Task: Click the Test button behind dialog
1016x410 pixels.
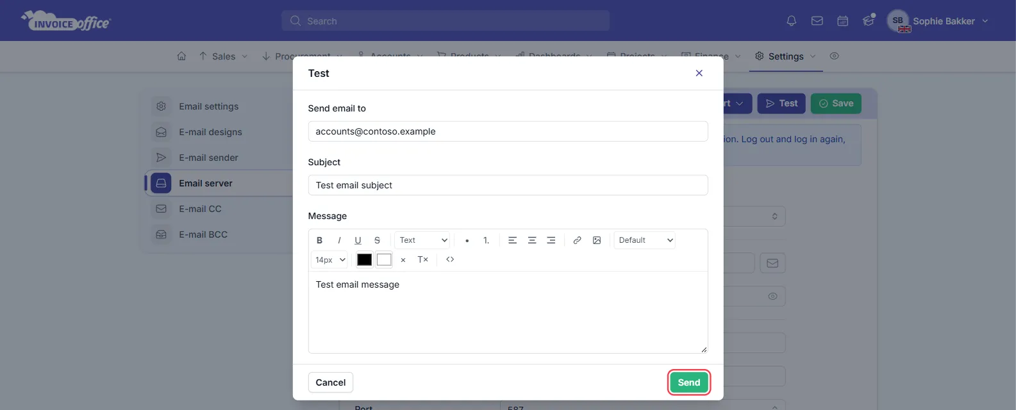Action: tap(781, 103)
